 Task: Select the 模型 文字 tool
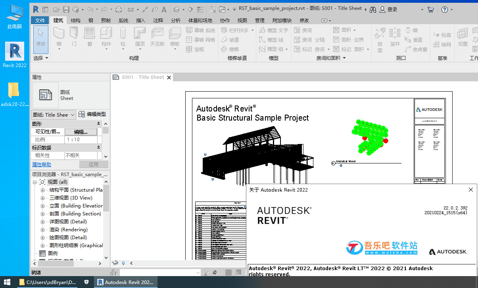pyautogui.click(x=274, y=30)
